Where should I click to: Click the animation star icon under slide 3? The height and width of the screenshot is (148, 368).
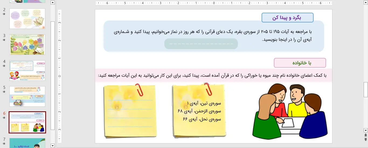click(x=4, y=40)
